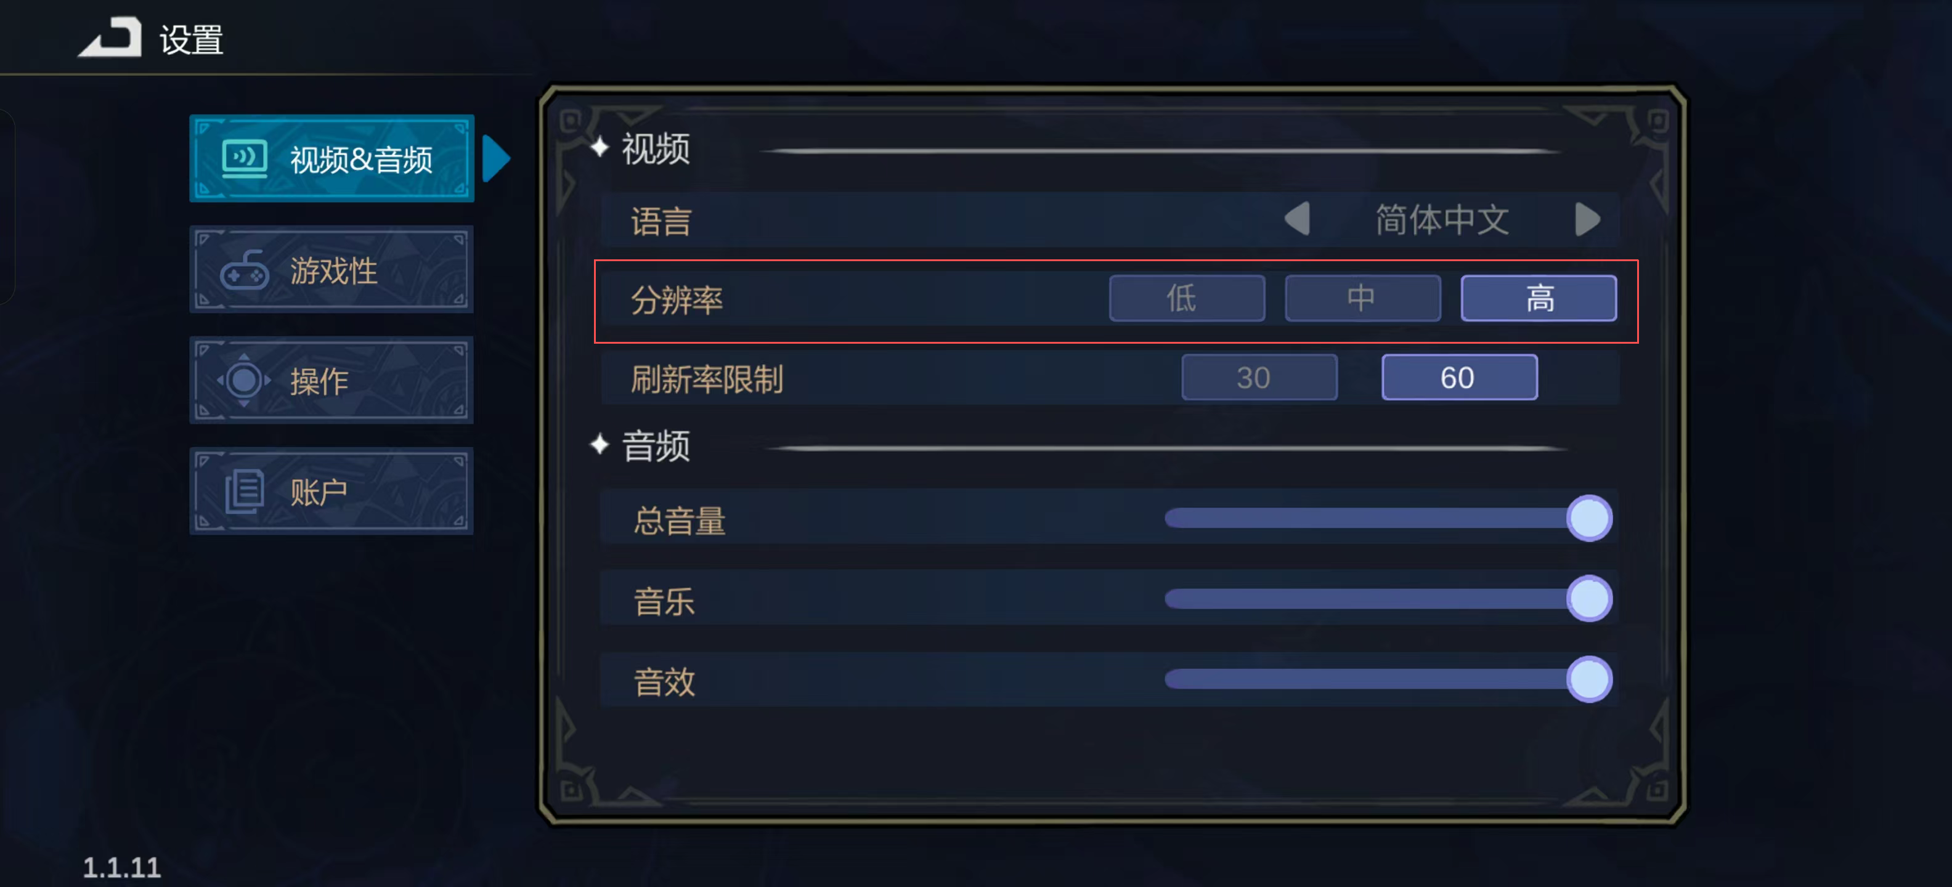Switch to next language with right arrow
This screenshot has height=887, width=1952.
pos(1587,220)
